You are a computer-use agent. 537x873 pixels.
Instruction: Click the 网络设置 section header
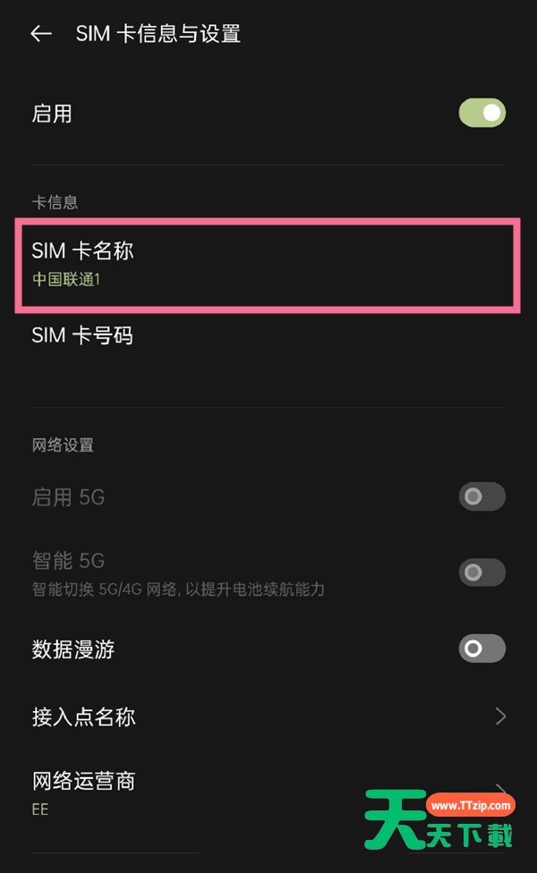(x=63, y=445)
